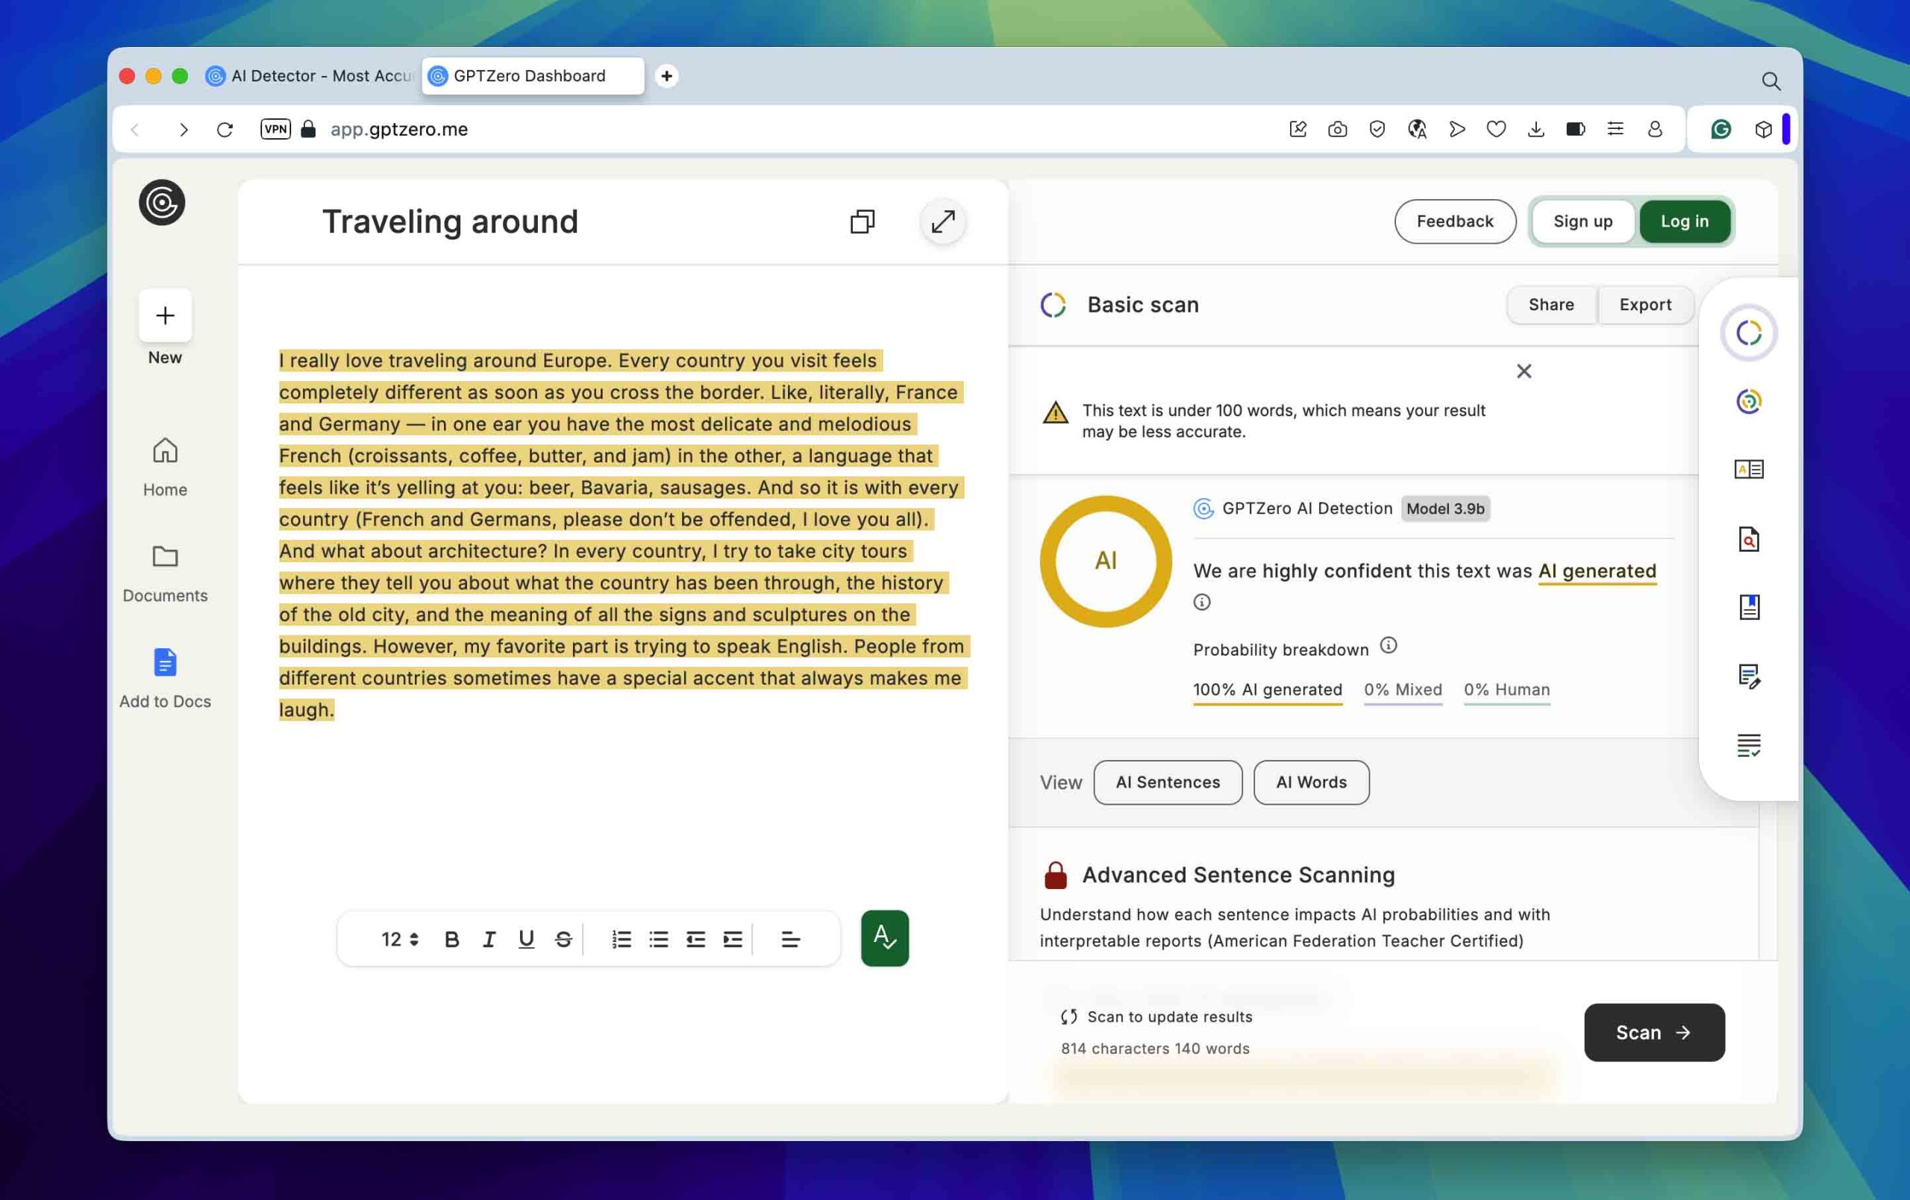Insert a numbered list
The width and height of the screenshot is (1910, 1200).
[621, 939]
